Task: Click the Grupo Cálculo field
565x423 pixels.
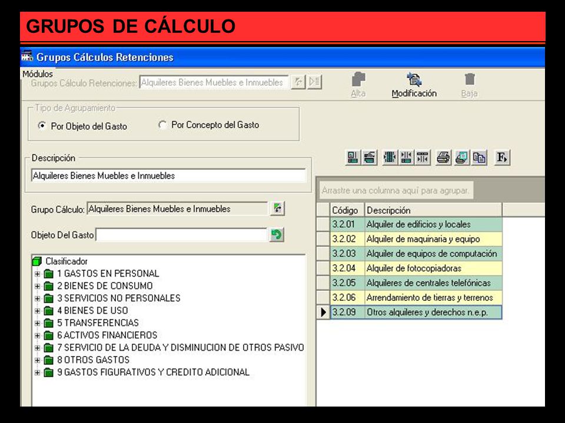Action: click(x=177, y=209)
